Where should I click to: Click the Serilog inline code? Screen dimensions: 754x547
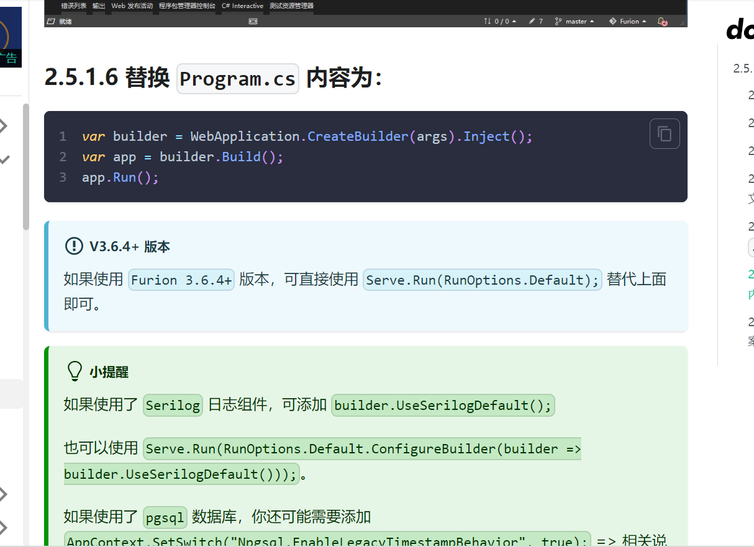[x=173, y=406]
